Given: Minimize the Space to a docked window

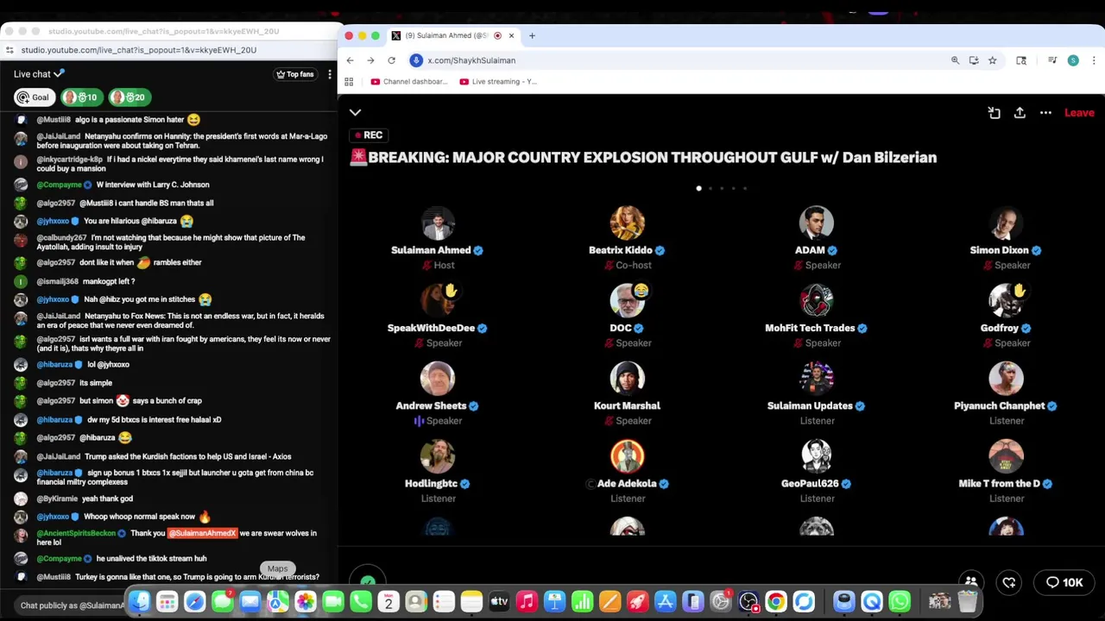Looking at the screenshot, I should 994,113.
